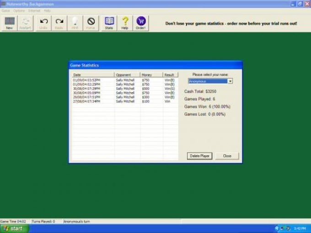311x233 pixels.
Task: Open Help via the question mark icon
Action: tap(125, 23)
